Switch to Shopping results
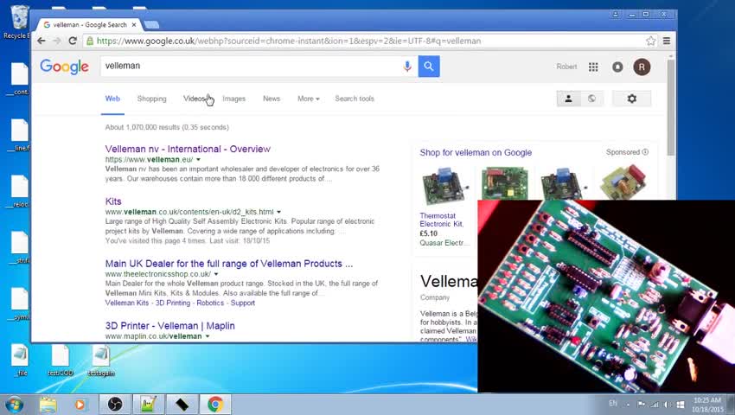Viewport: 735px width, 415px height. 152,99
